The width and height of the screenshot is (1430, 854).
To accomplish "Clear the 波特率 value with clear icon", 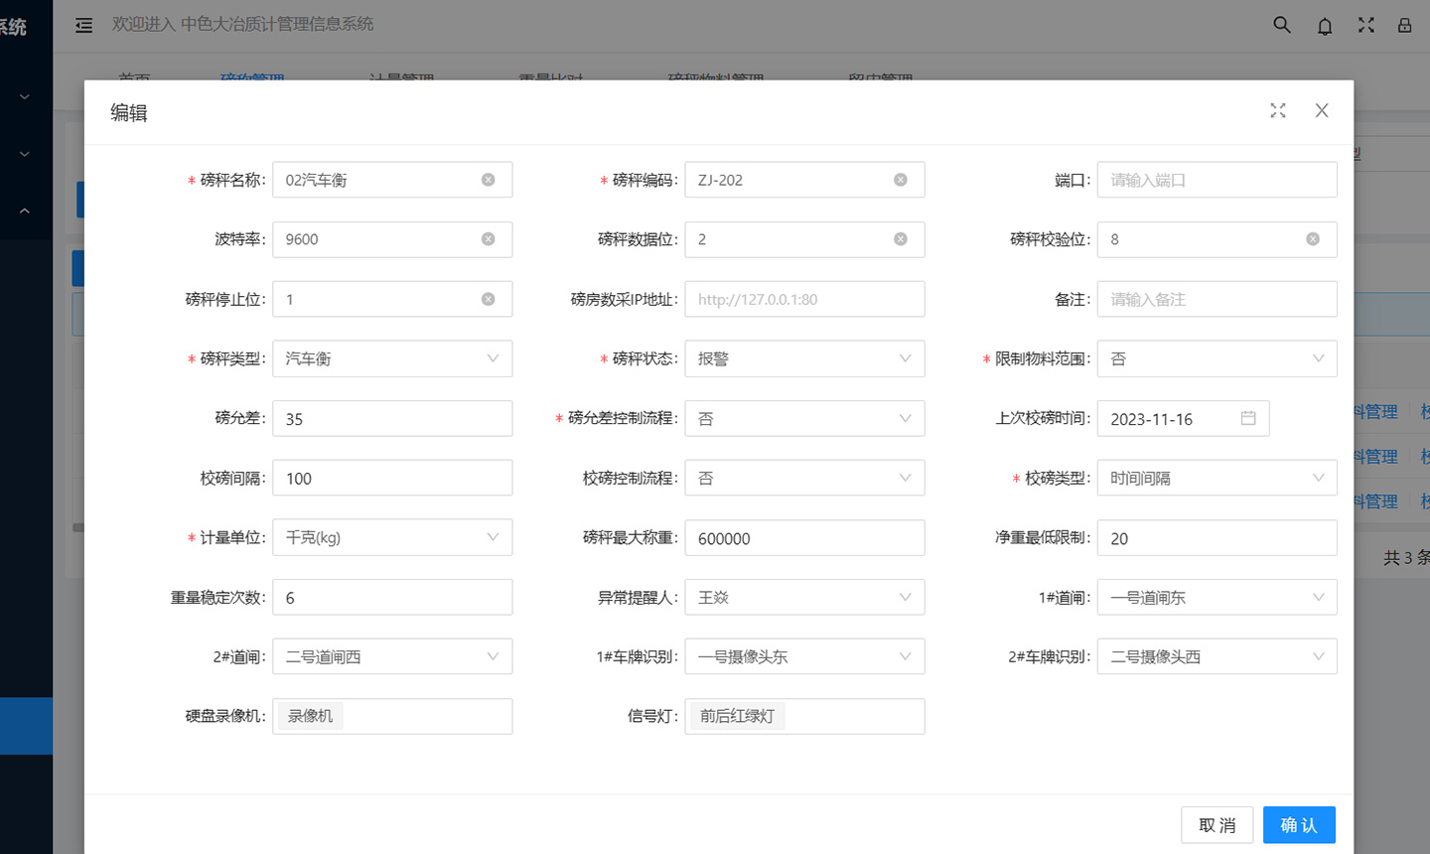I will [488, 239].
